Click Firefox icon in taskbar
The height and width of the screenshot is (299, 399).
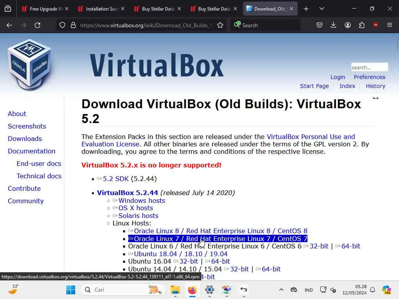192,290
